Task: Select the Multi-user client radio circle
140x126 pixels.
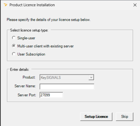Action: pyautogui.click(x=14, y=46)
